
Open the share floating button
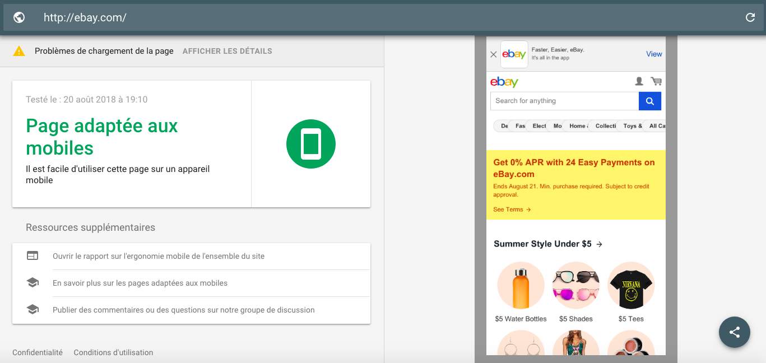point(734,332)
